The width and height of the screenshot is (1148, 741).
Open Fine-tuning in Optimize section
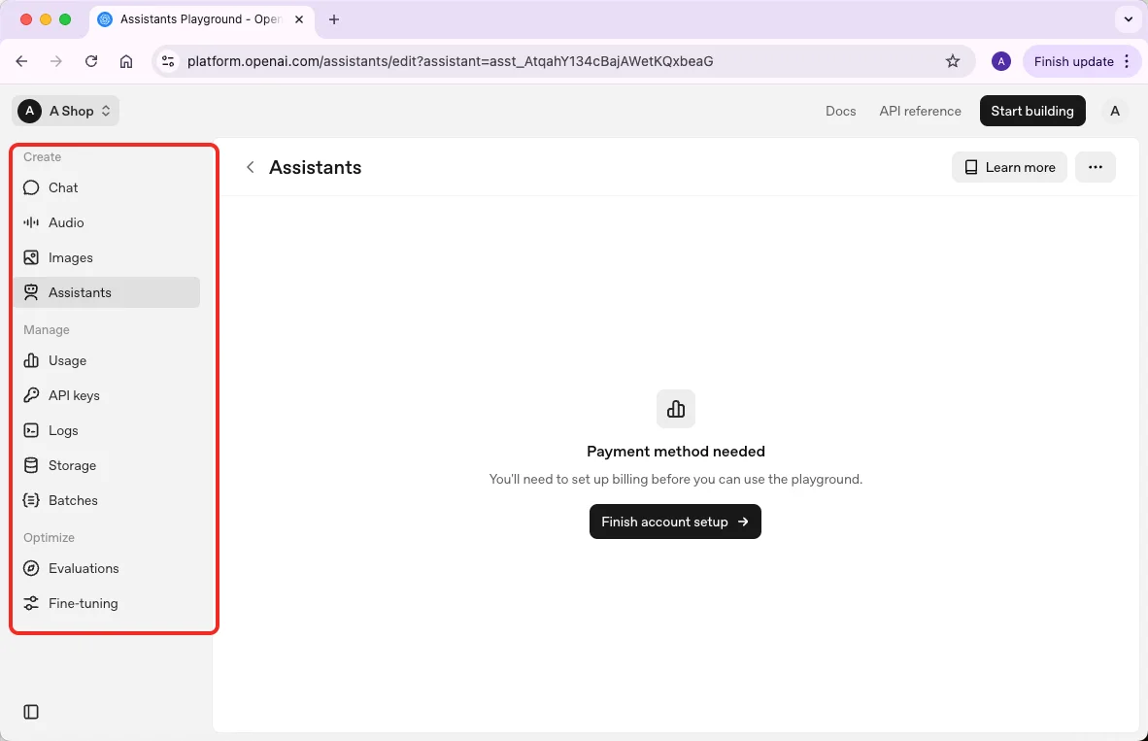[x=83, y=603]
